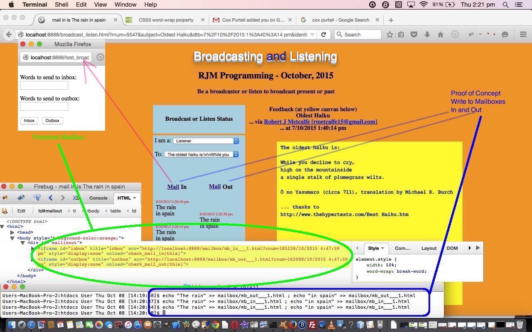Open Spotlight search in the menu bar
532x332 pixels.
click(x=505, y=5)
